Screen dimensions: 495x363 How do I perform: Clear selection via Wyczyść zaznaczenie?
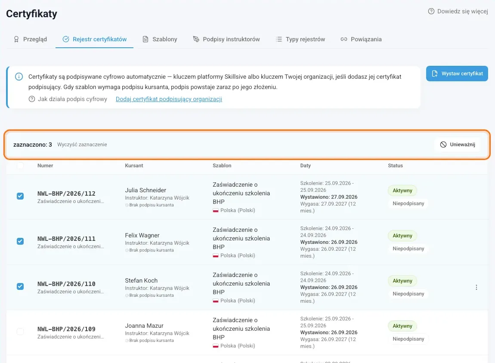(82, 145)
